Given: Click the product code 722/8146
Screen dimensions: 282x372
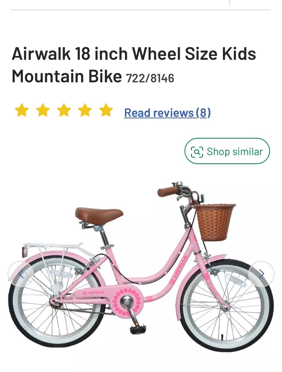Looking at the screenshot, I should tap(150, 78).
